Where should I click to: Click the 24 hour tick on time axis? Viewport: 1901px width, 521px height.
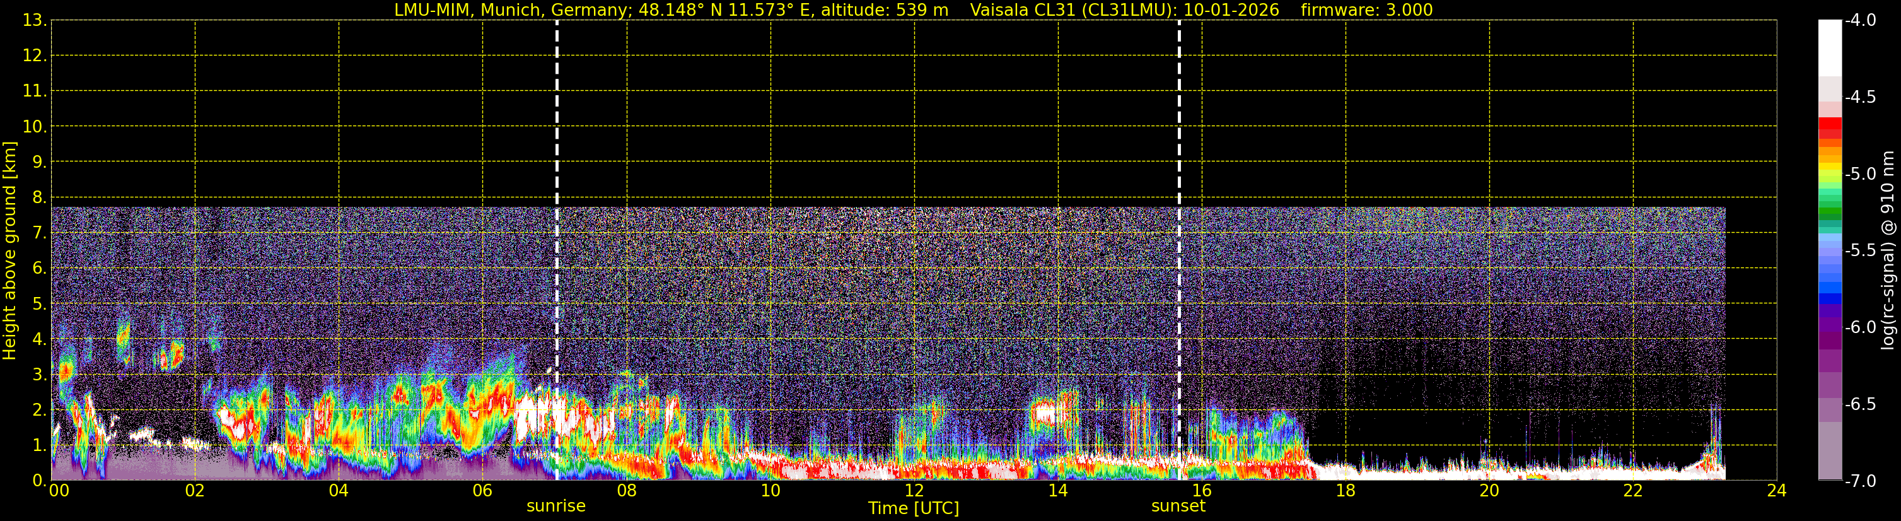click(x=1776, y=491)
